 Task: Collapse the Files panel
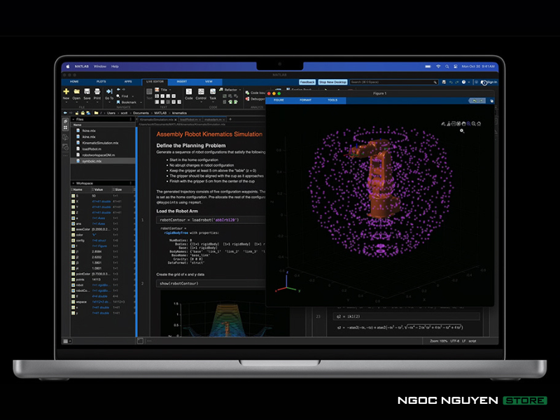tap(73, 119)
